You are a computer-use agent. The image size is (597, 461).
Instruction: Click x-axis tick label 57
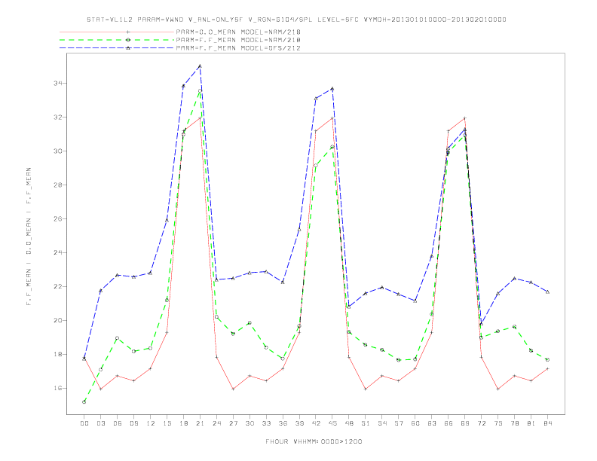(399, 423)
